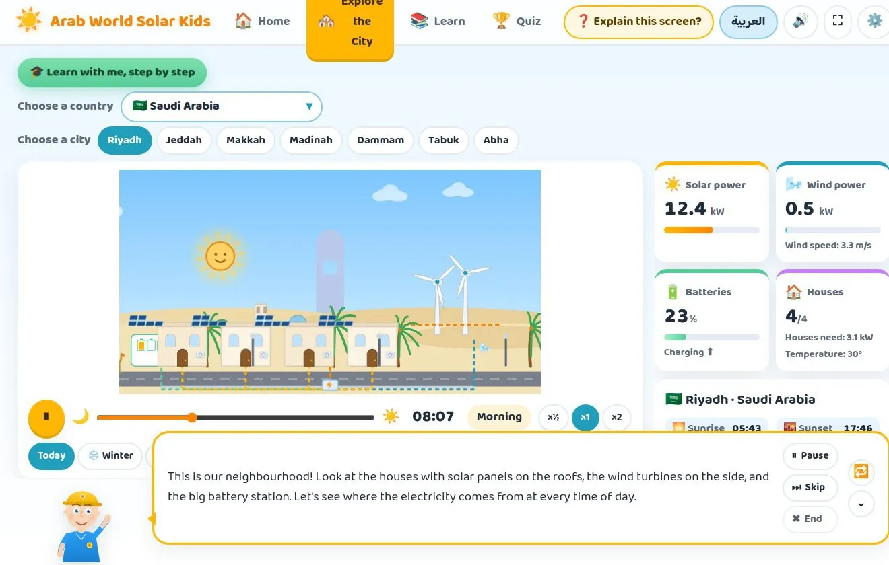Click the Sunset icon
The image size is (889, 565).
(789, 428)
